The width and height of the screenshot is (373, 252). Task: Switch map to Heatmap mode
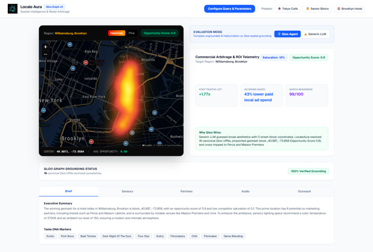[x=117, y=33]
